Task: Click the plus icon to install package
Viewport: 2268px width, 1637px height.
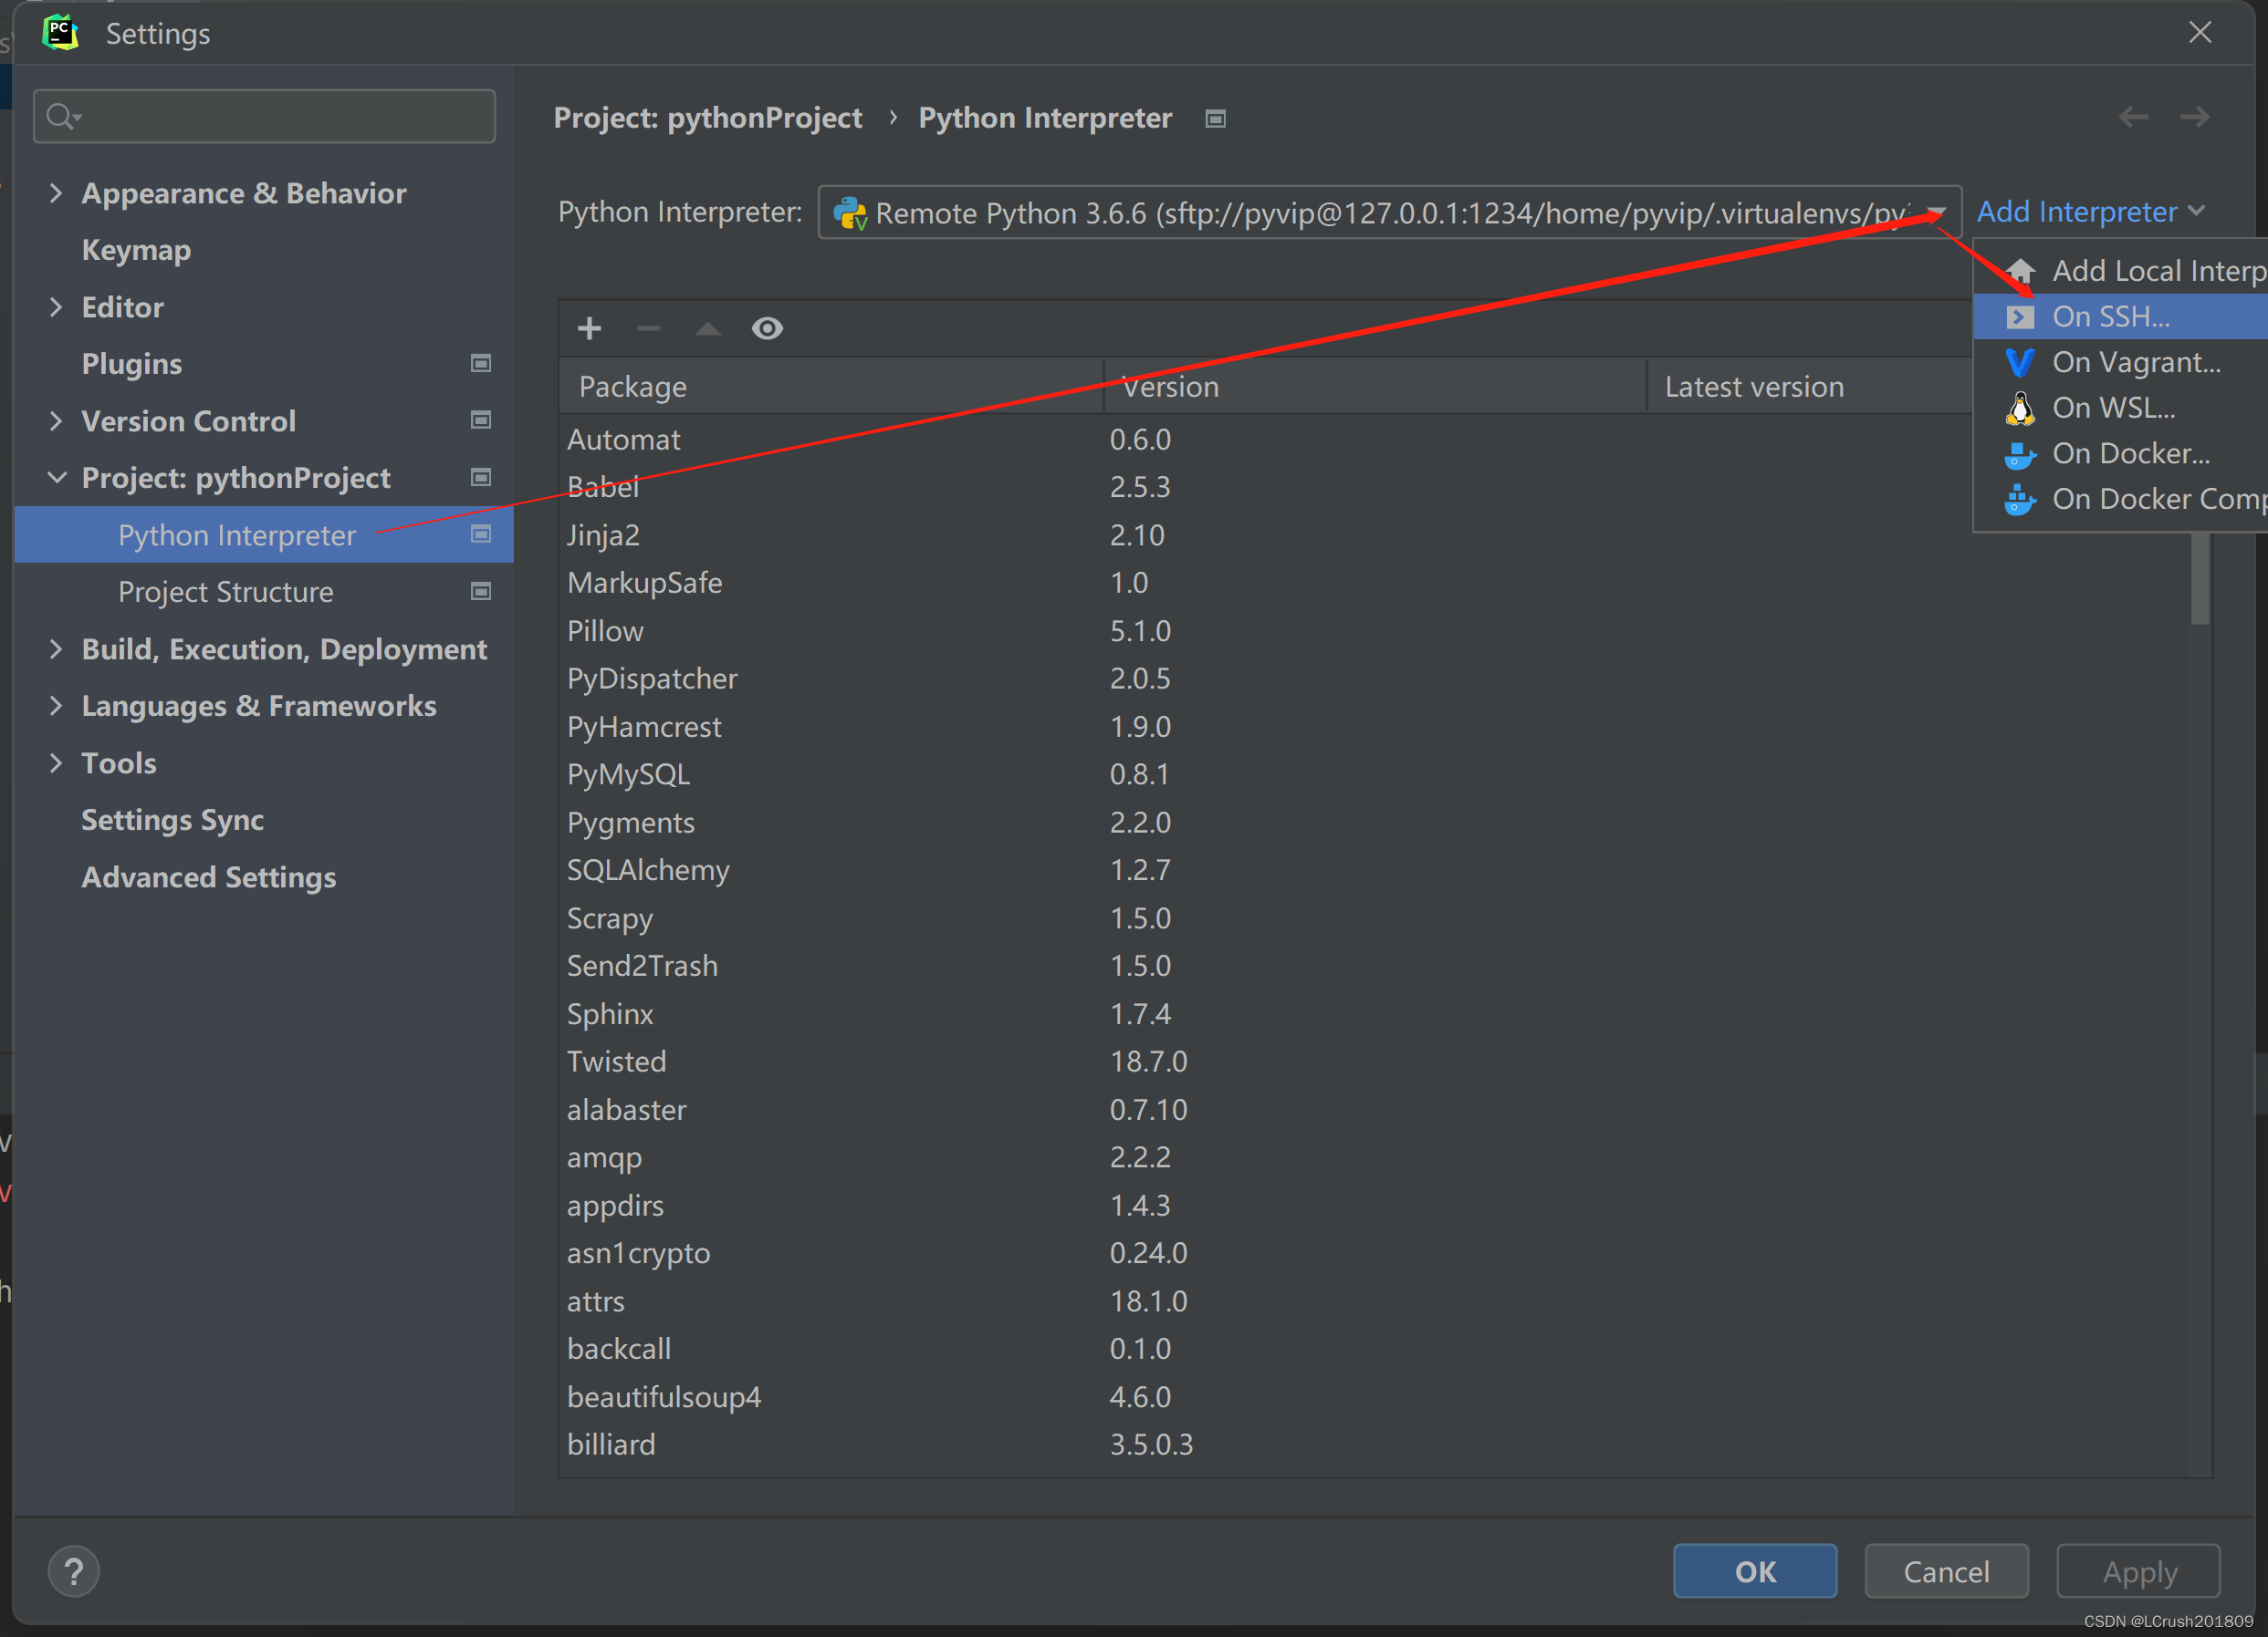Action: 589,327
